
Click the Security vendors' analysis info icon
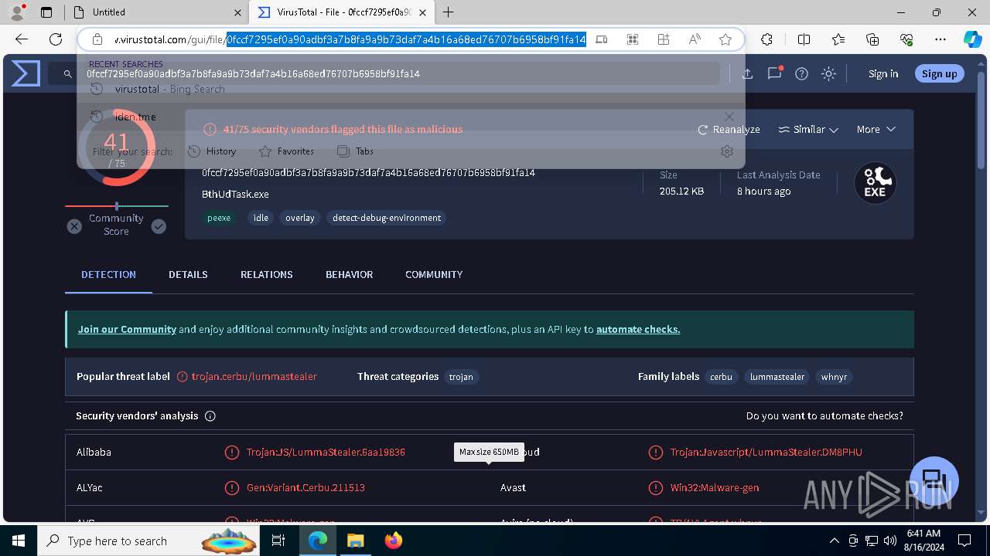[x=210, y=416]
